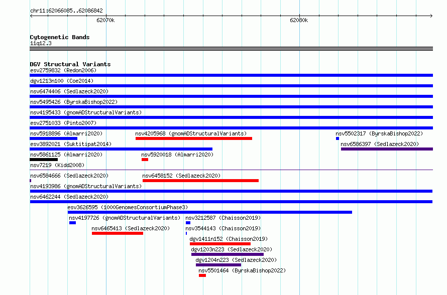Click the purple bar for nsv6586397
Viewport: 447px width, 295px height.
pyautogui.click(x=387, y=149)
